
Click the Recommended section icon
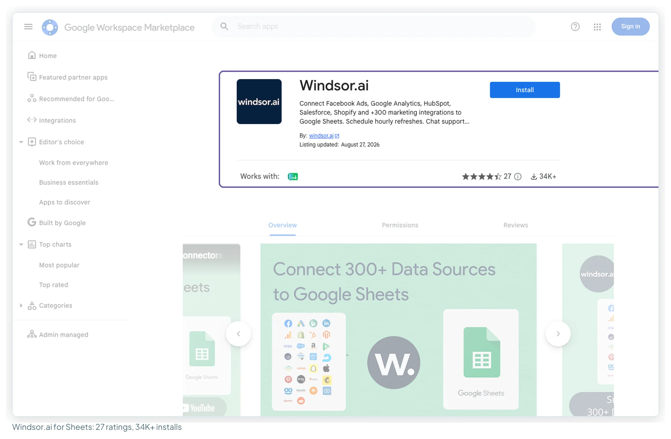(32, 98)
